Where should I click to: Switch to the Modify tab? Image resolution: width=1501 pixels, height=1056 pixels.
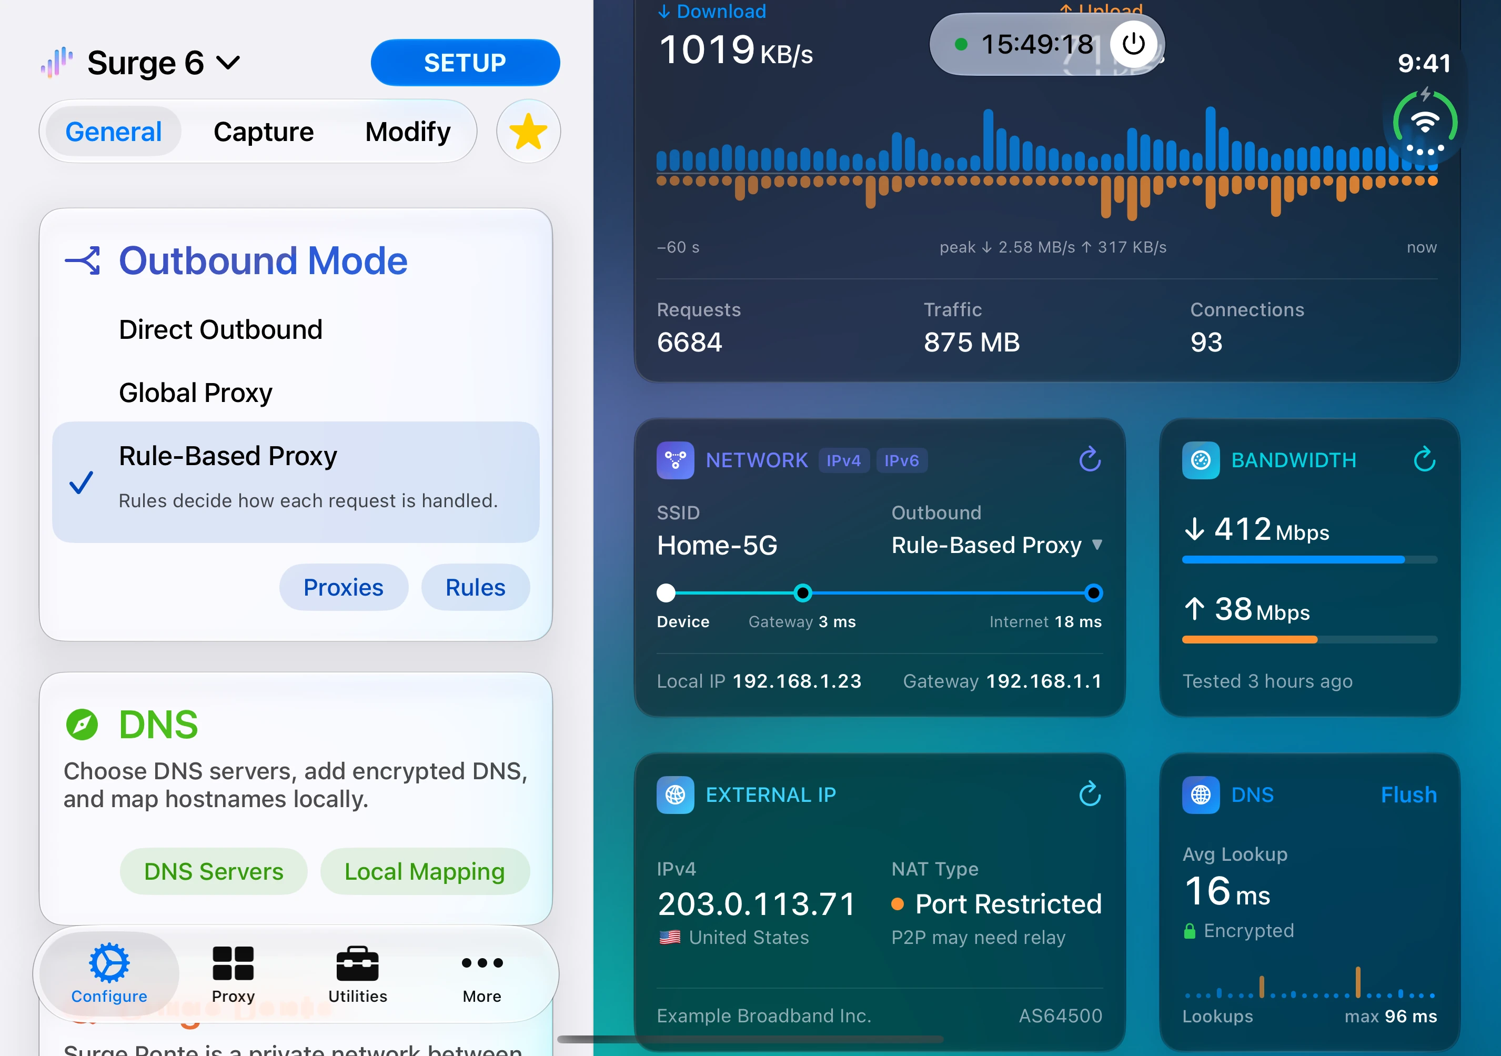click(408, 132)
